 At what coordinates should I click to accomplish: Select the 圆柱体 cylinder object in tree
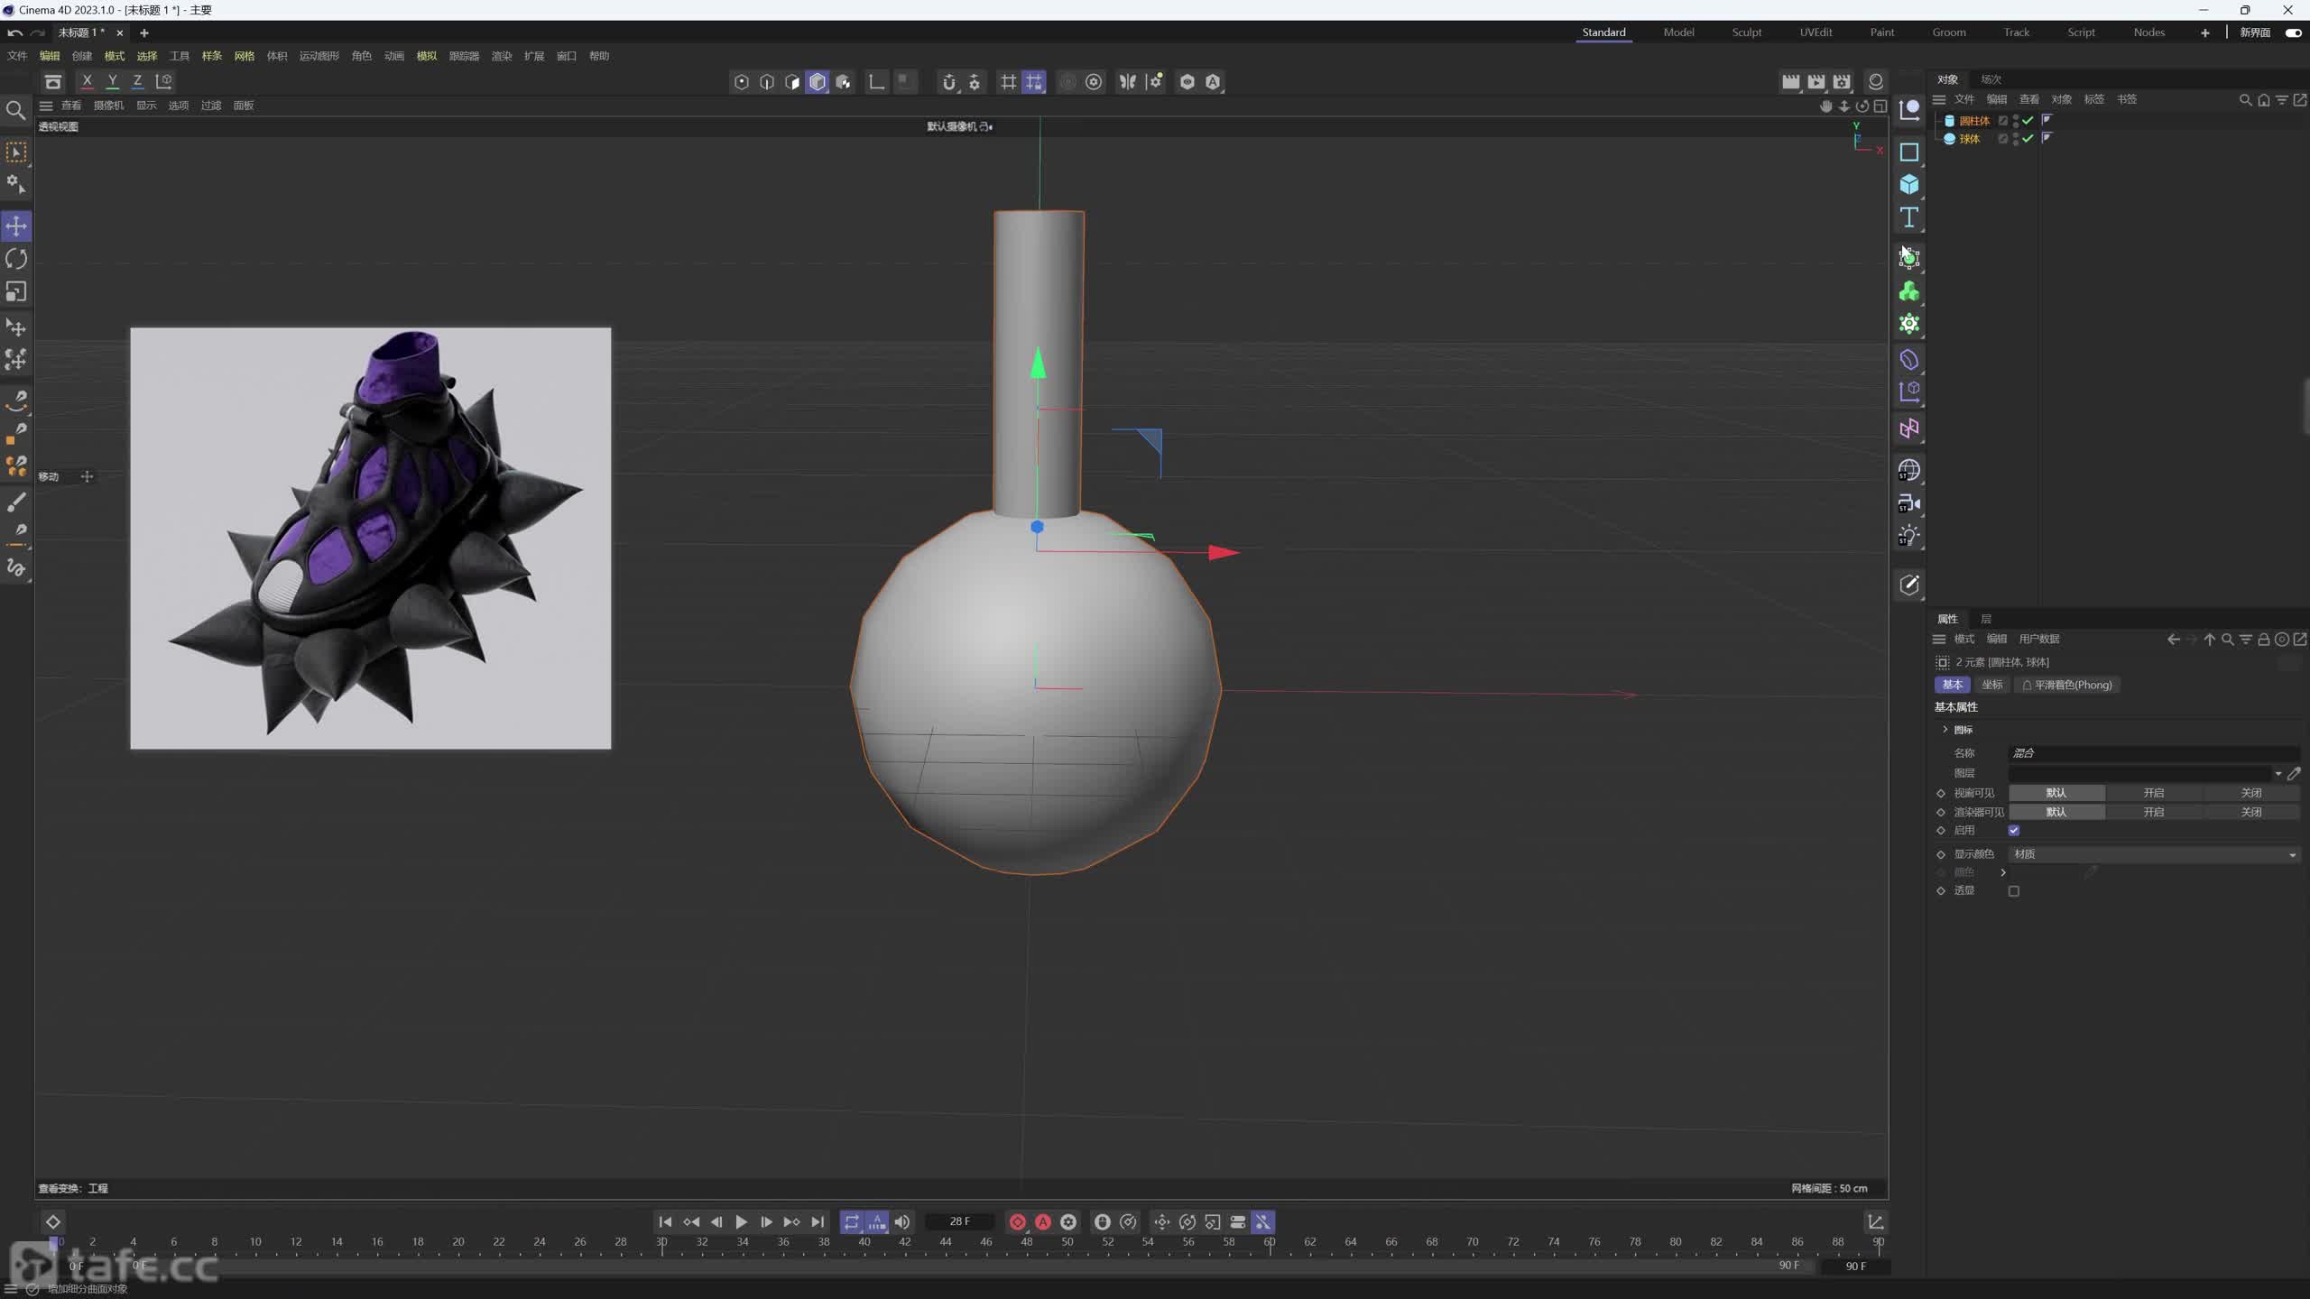point(1973,121)
